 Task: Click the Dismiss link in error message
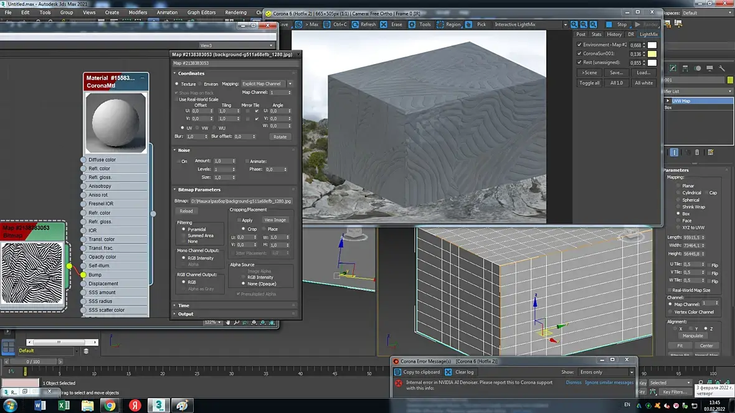coord(573,383)
